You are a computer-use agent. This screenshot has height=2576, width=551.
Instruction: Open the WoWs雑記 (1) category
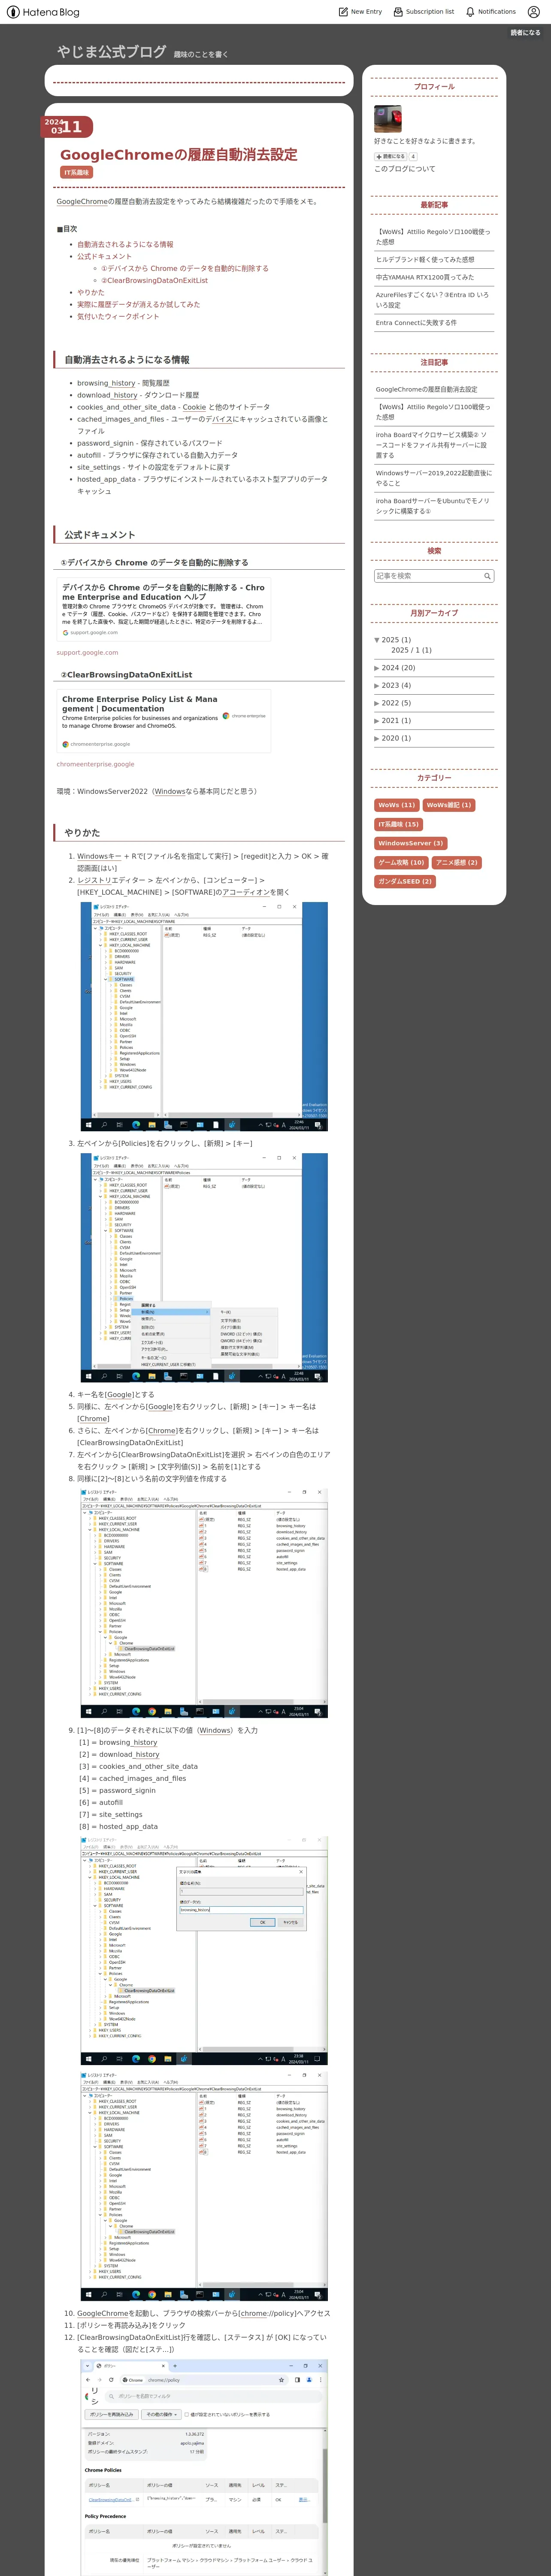[449, 805]
